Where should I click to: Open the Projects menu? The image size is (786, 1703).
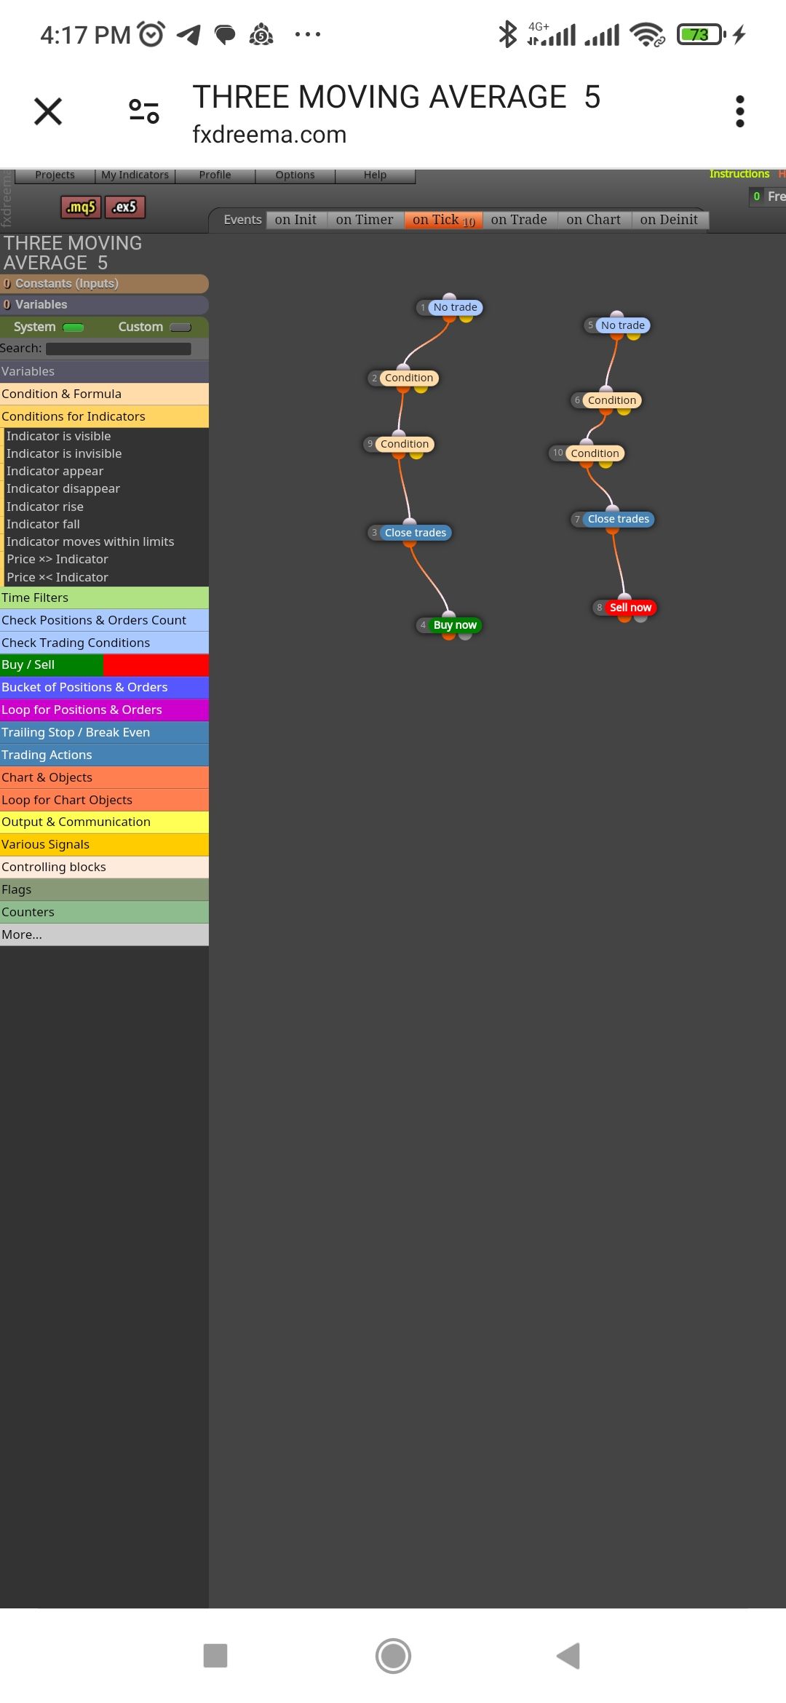click(55, 175)
